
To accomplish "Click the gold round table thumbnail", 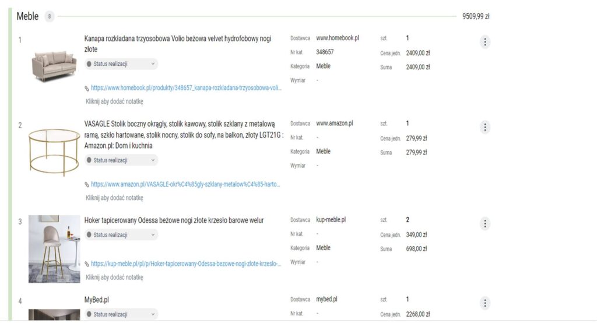I will coord(54,150).
